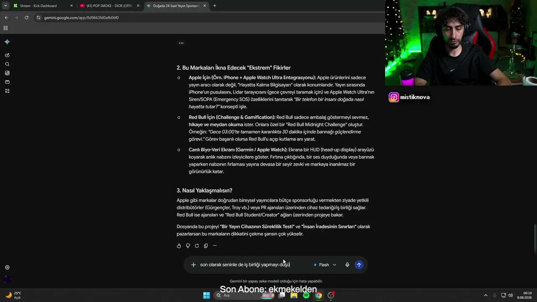Viewport: 537px width, 302px height.
Task: Open the image creation icon in sidebar
Action: [7, 73]
